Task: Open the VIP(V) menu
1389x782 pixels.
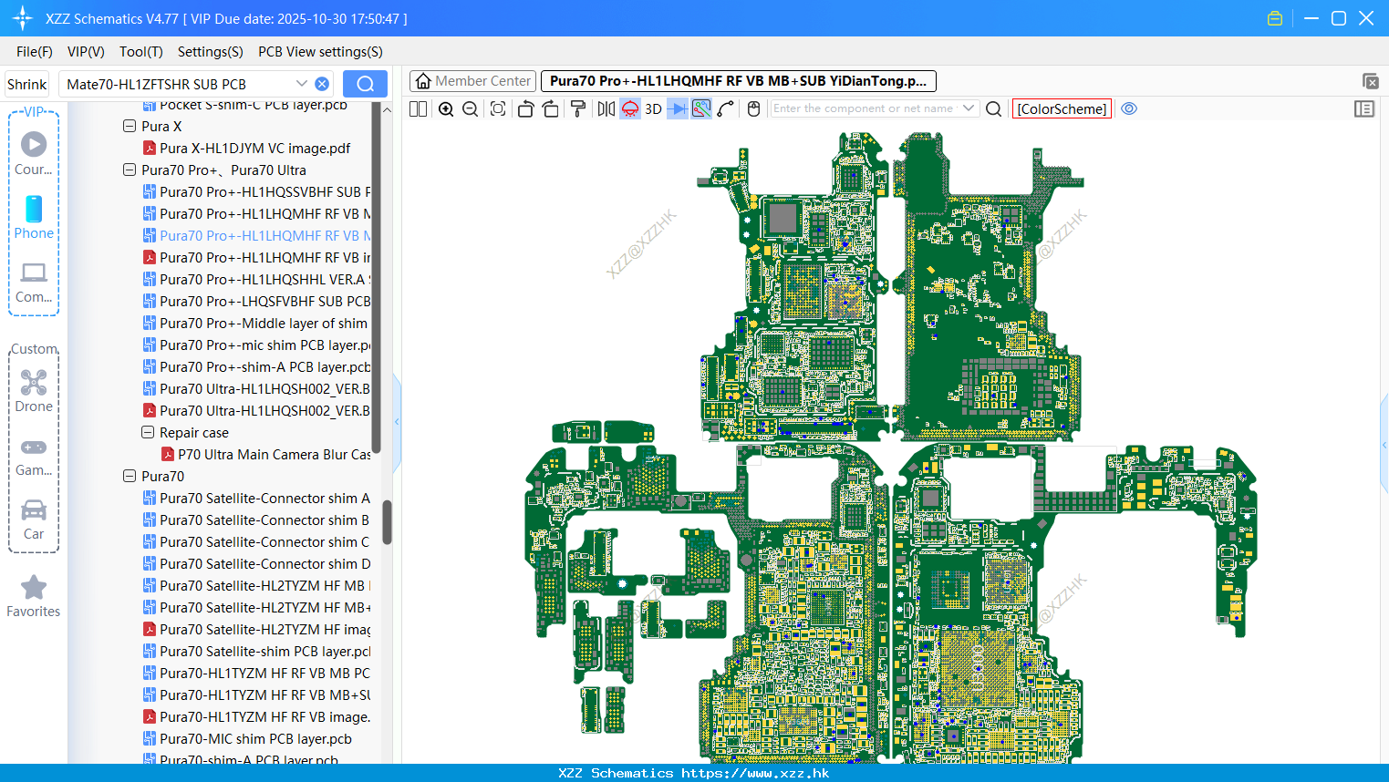Action: coord(86,52)
